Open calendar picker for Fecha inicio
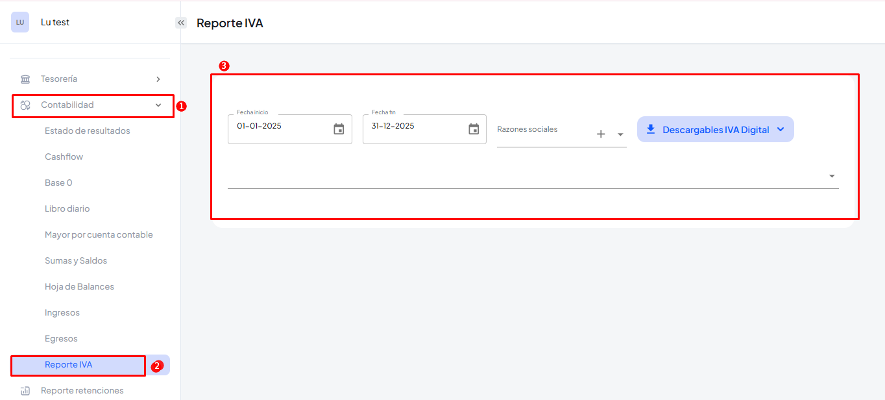Screen dimensions: 885x400 [339, 129]
